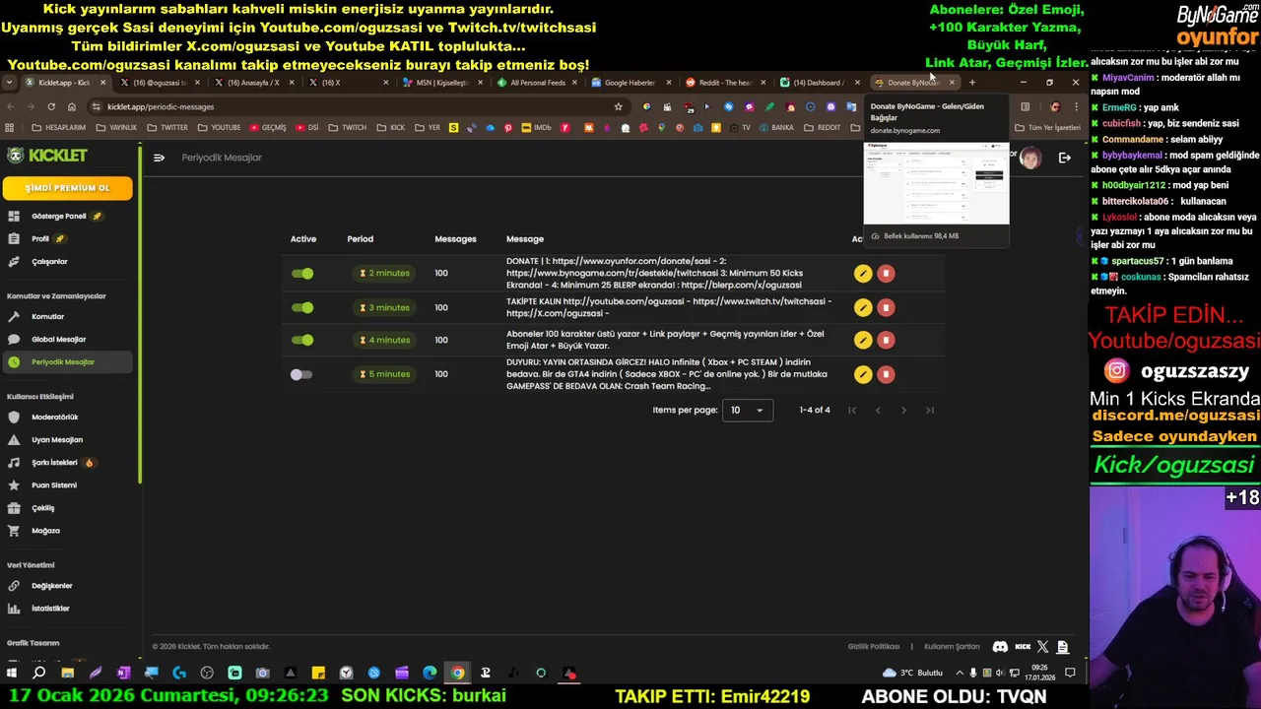Delete the Aboneler 100 karakter message
The width and height of the screenshot is (1261, 709).
[x=886, y=340]
